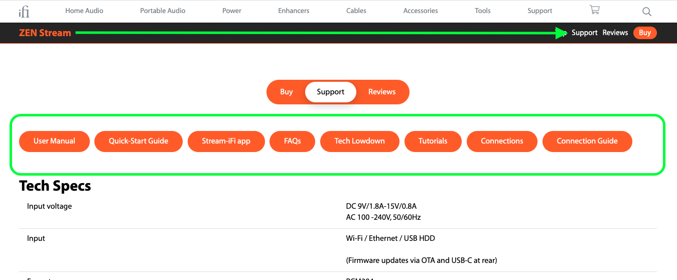Open the FAQs button

(293, 141)
